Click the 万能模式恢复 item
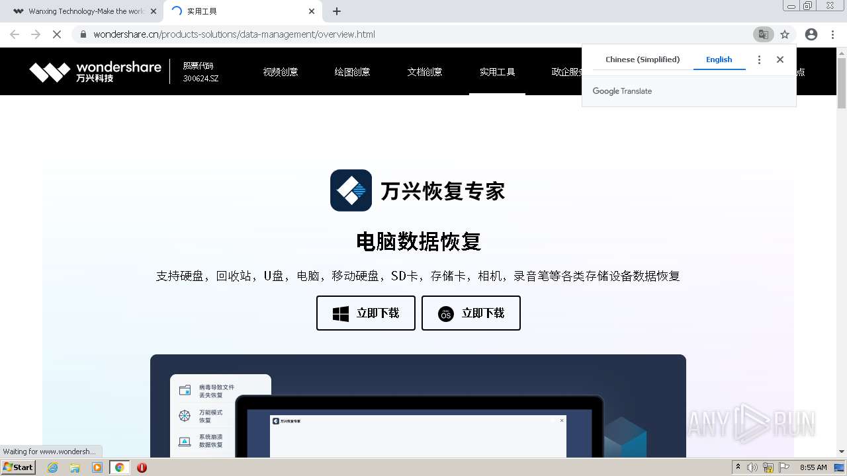 coord(201,416)
